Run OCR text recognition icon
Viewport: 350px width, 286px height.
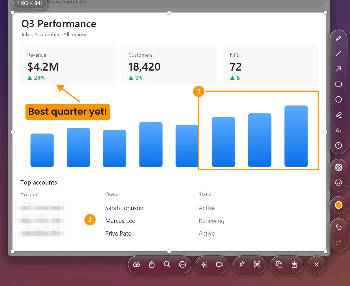pyautogui.click(x=257, y=264)
